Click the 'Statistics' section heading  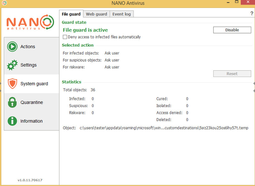coord(71,82)
